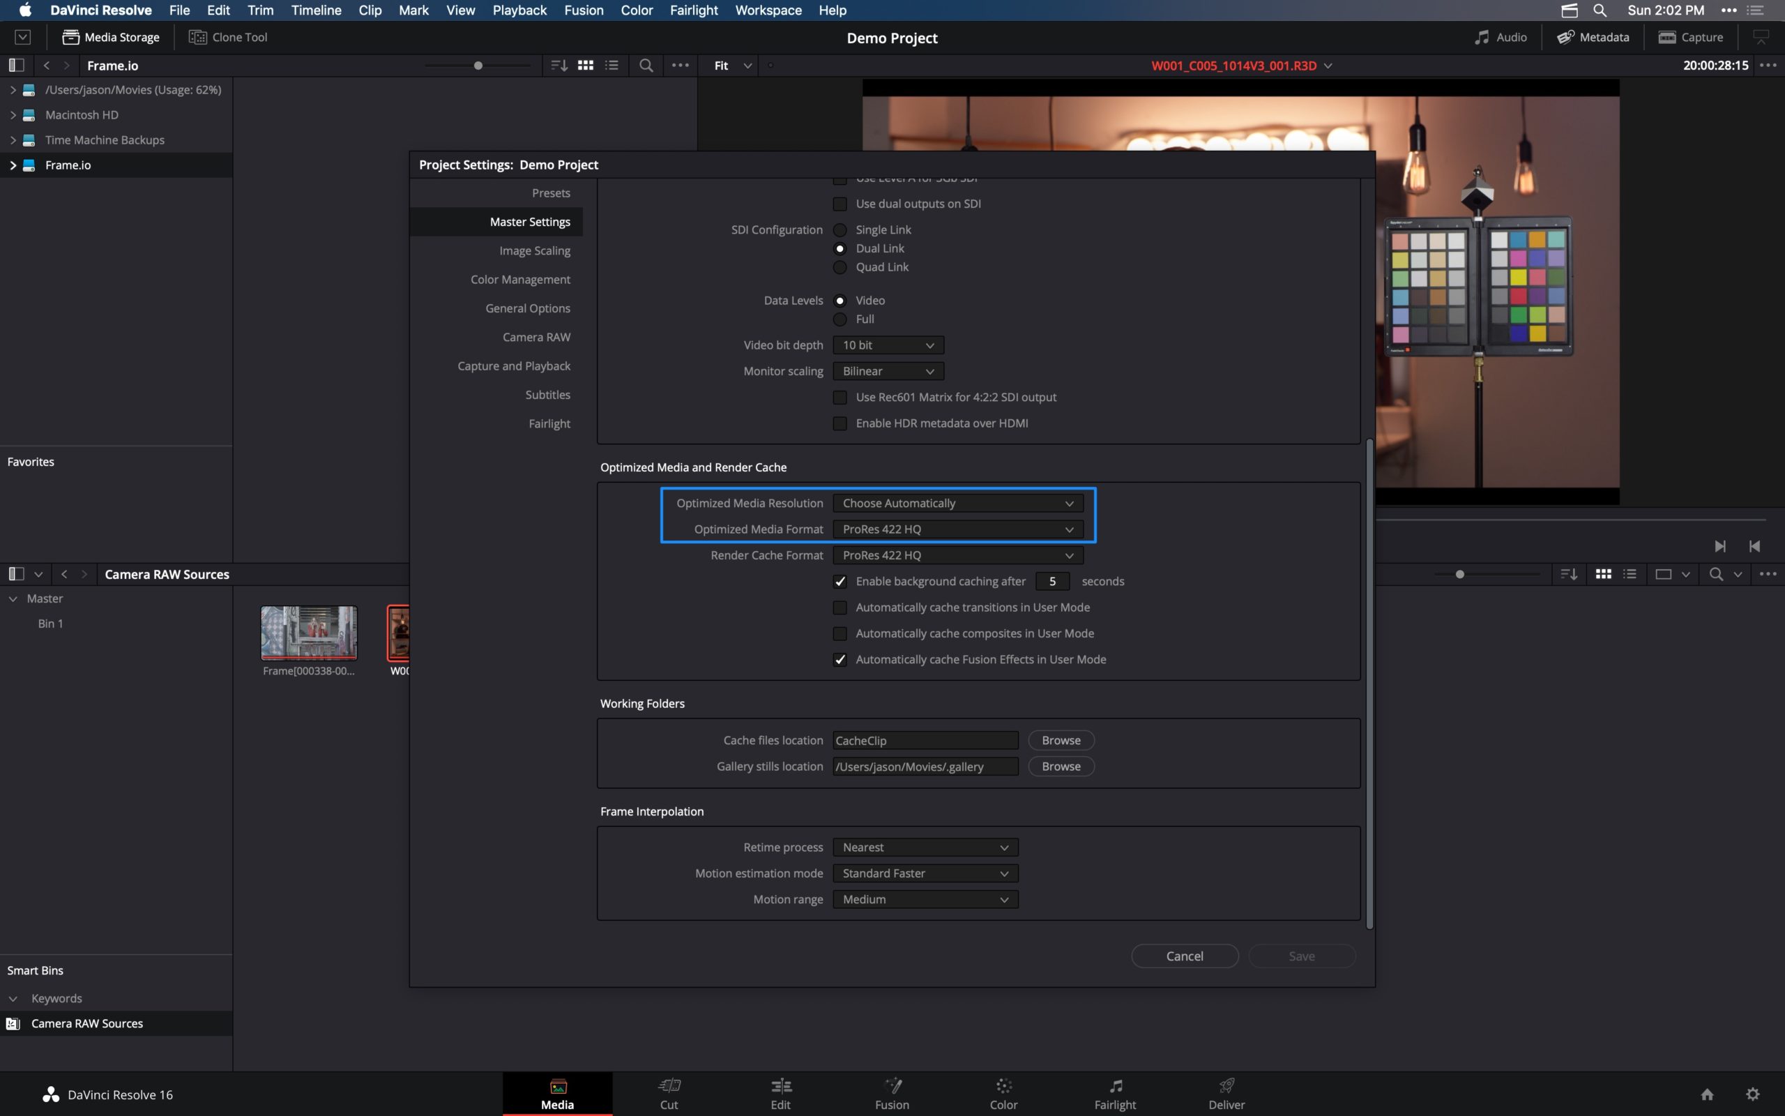Switch to the Cut page

coord(668,1093)
